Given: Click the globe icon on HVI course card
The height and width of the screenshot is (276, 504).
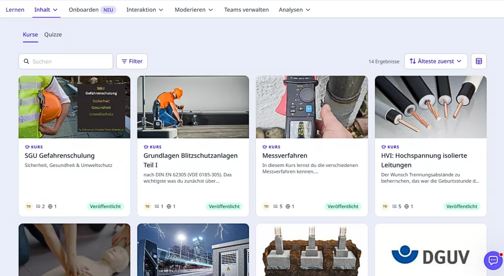Looking at the screenshot, I should click(407, 207).
